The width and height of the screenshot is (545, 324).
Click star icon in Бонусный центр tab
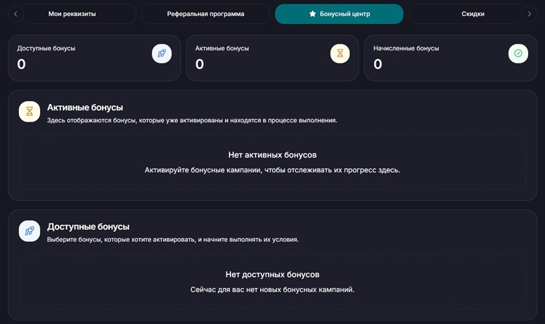312,14
